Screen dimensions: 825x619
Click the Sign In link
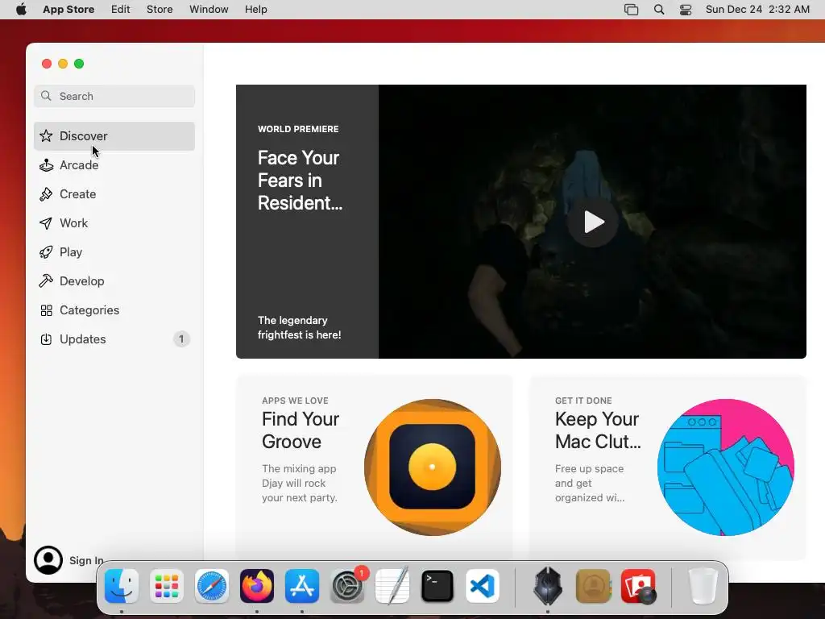86,561
